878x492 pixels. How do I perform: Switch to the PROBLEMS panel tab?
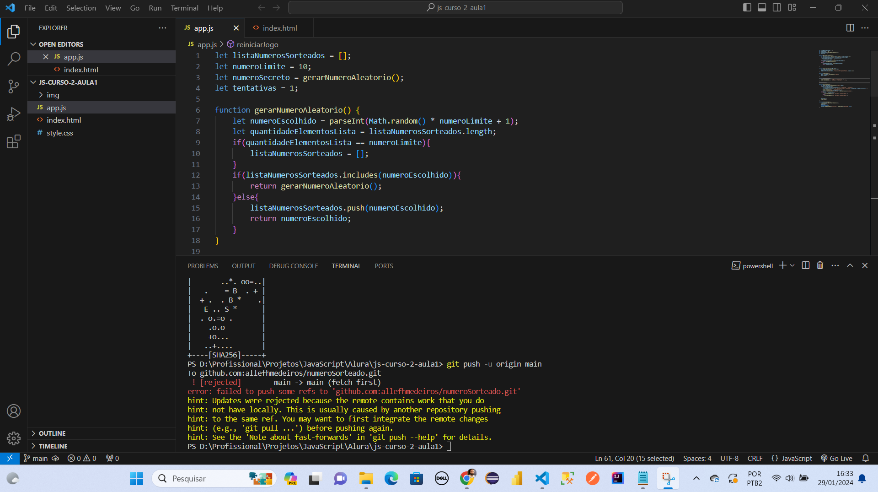click(x=203, y=266)
